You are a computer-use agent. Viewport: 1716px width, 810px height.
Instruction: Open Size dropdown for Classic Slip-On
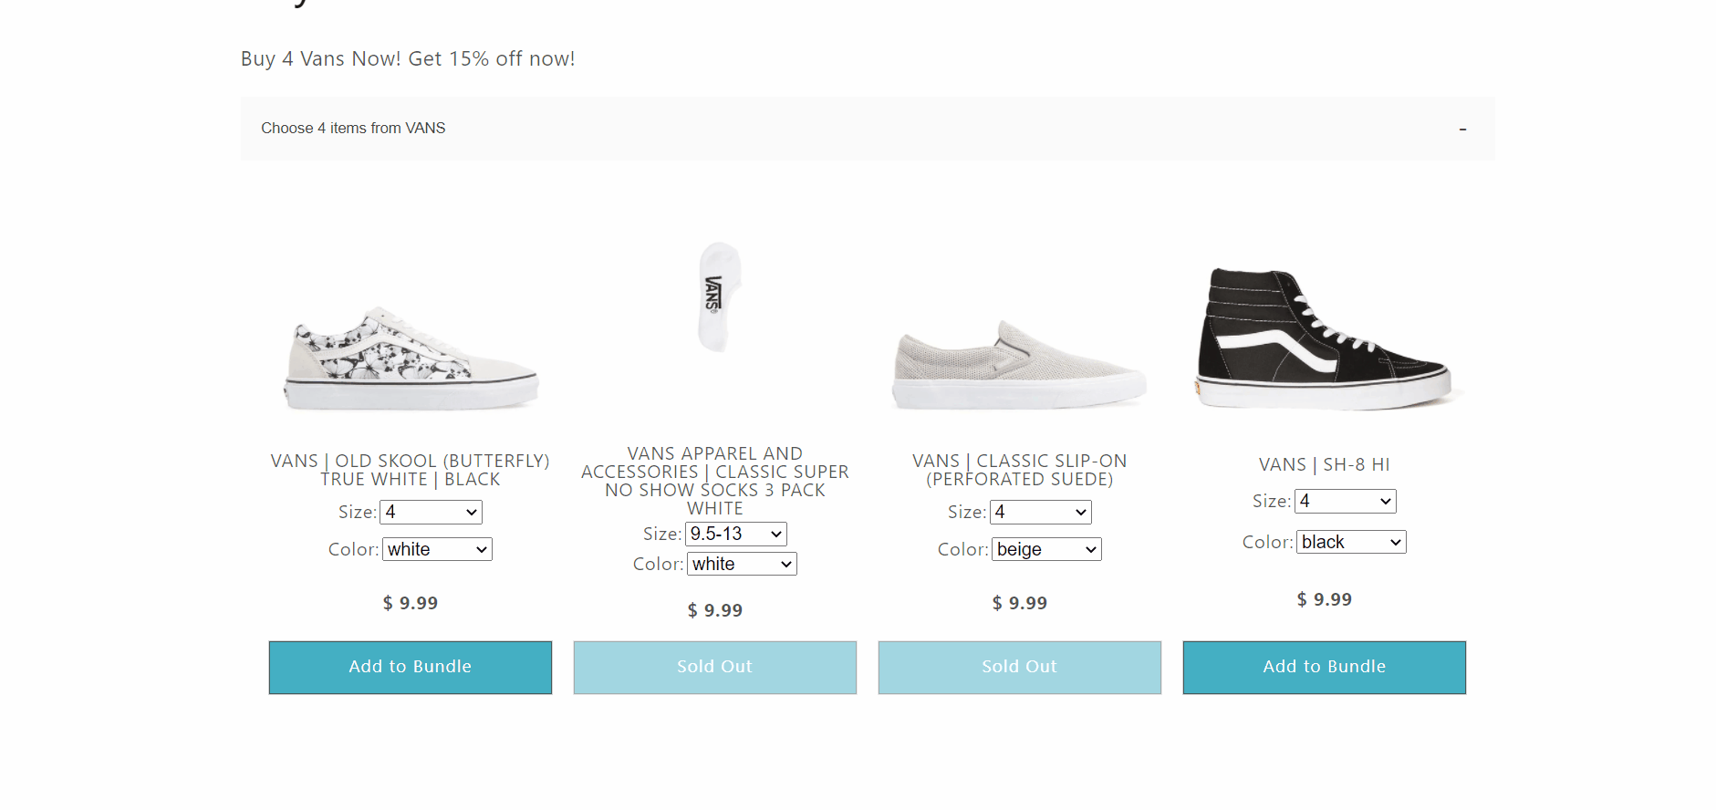click(x=1040, y=513)
